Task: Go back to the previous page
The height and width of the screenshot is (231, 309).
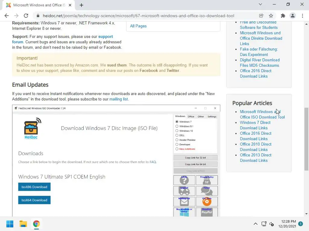Action: coord(7,16)
